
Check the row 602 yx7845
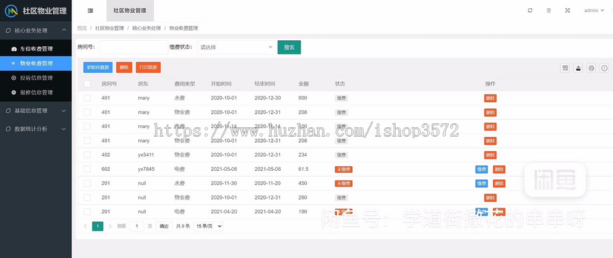pyautogui.click(x=87, y=169)
